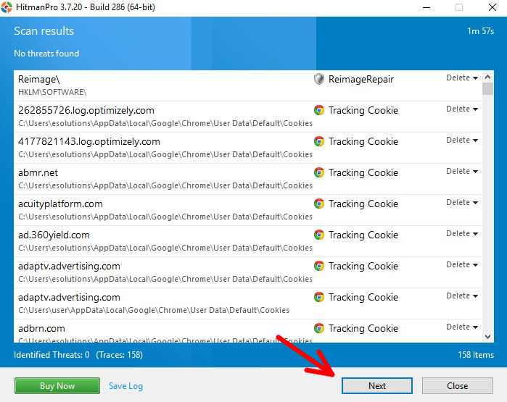The height and width of the screenshot is (402, 507).
Task: Click Chrome icon beside 4177821143.log.optimizely.com row
Action: 319,141
